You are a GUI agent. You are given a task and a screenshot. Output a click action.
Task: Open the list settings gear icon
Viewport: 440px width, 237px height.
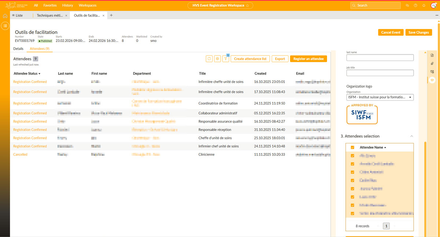point(217,59)
